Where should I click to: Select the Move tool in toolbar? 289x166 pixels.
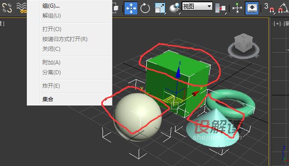(x=131, y=8)
